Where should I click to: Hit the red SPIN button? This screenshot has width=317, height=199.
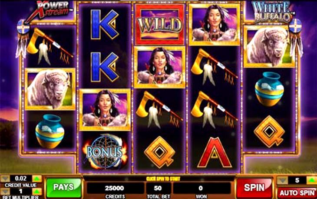254,187
